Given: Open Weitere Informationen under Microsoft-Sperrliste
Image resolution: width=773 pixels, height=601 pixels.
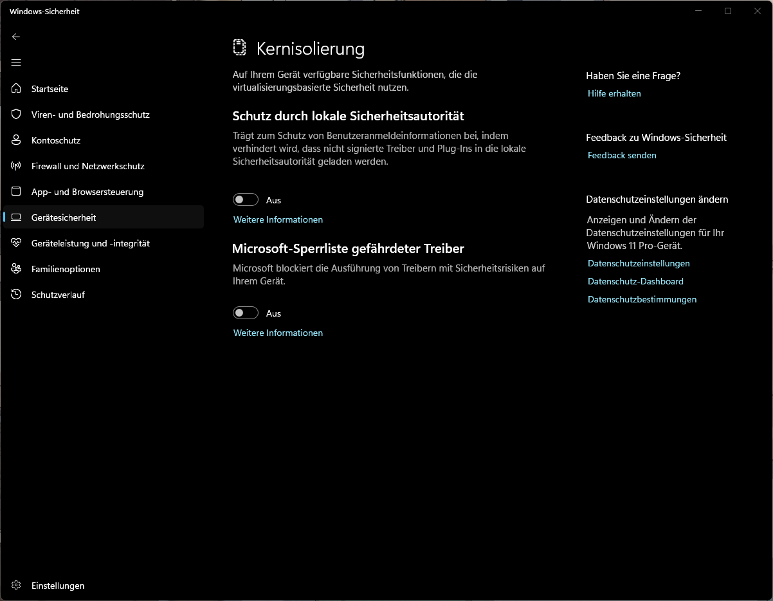Looking at the screenshot, I should (278, 333).
